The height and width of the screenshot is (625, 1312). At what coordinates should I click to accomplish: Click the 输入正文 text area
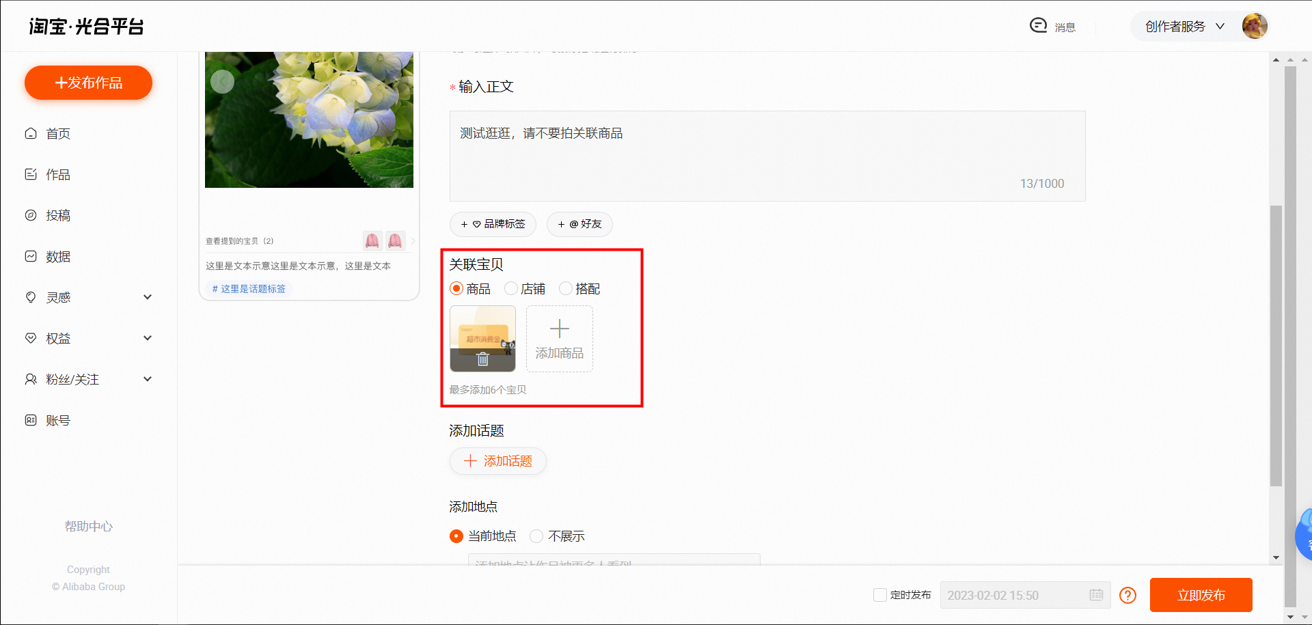[x=767, y=156]
